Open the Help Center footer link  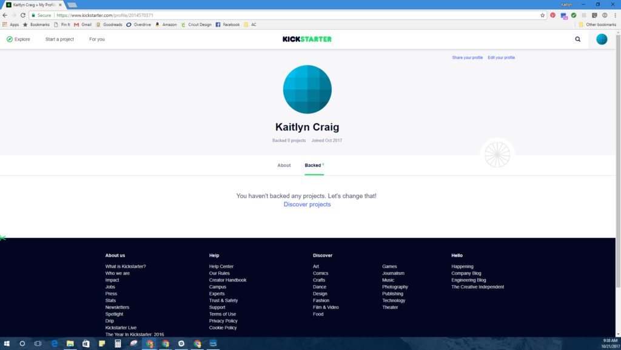[221, 266]
